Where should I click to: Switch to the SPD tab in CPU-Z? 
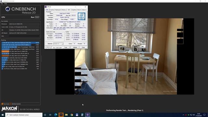(69, 10)
